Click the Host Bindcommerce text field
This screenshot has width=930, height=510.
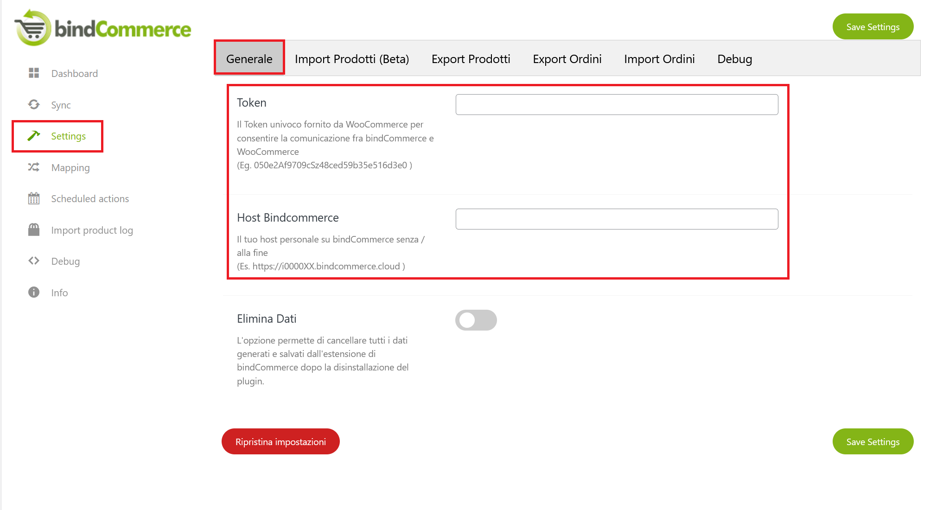click(617, 219)
